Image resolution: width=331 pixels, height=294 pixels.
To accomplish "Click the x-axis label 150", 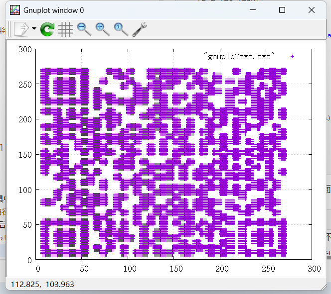I will (176, 269).
